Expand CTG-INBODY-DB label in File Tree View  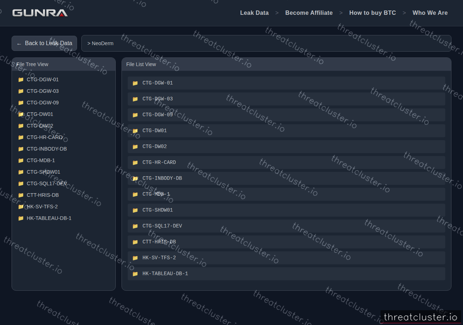[47, 149]
